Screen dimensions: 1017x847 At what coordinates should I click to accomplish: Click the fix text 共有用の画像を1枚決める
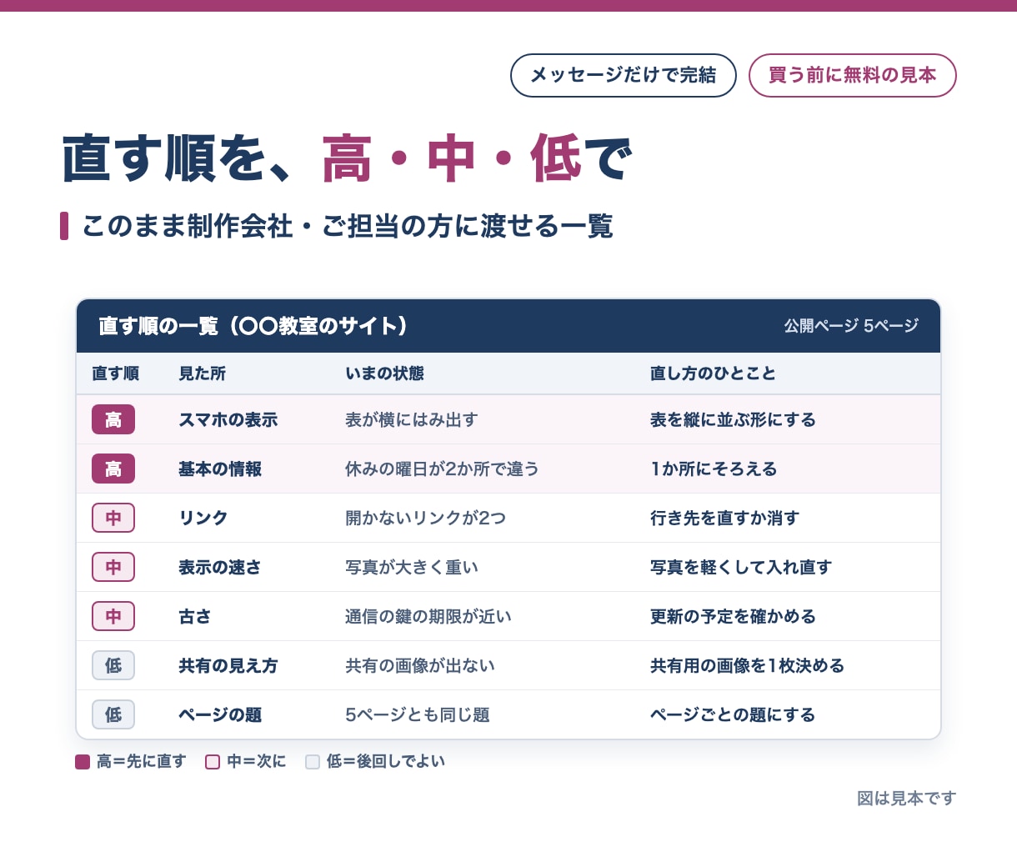click(747, 665)
